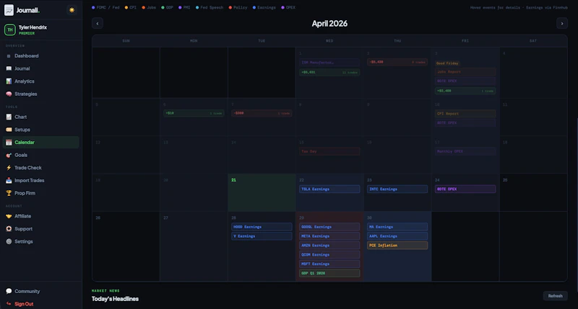Image resolution: width=578 pixels, height=309 pixels.
Task: Open the META Earnings event
Action: click(329, 236)
